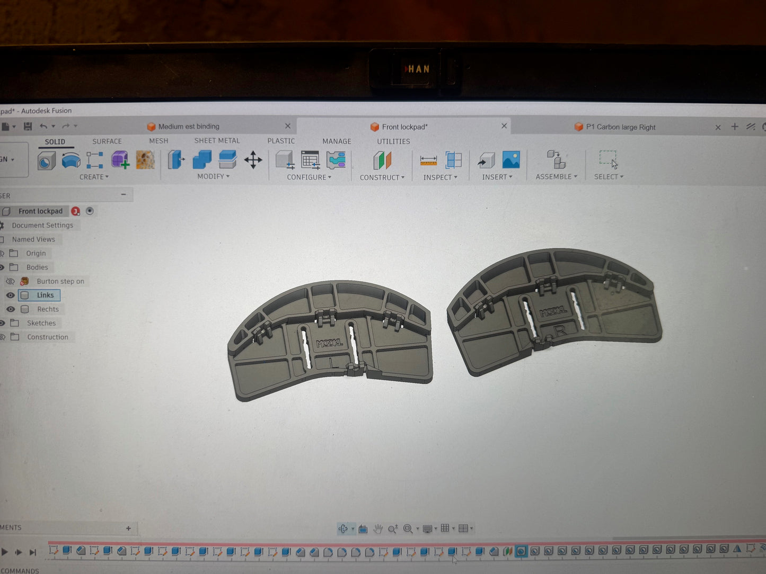Click the Assemble components icon
The height and width of the screenshot is (574, 766).
[556, 159]
